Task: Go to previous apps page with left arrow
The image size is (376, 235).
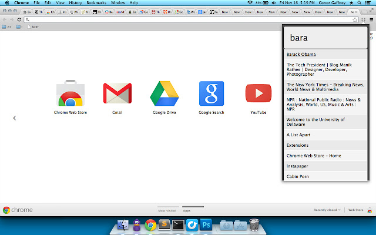Action: coord(15,118)
